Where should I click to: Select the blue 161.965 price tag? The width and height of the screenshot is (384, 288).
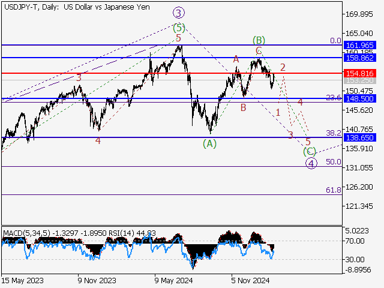point(360,45)
